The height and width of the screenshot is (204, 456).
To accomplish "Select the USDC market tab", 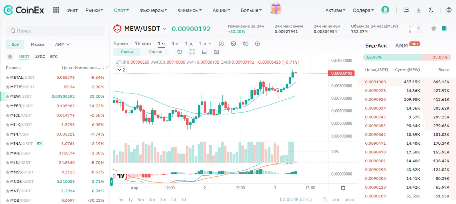I will click(x=40, y=57).
